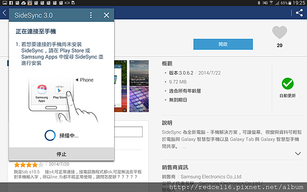
Task: Tap the vibrate mode status icon
Action: point(265,3)
